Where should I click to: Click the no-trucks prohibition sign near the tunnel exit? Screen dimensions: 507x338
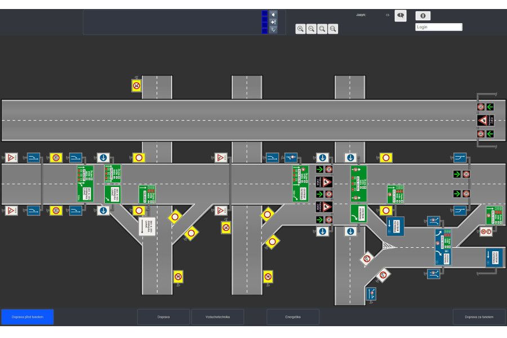481,106
